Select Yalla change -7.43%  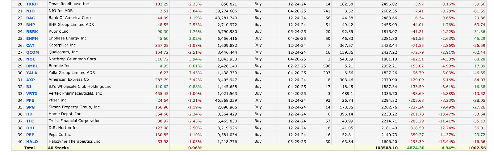[195, 73]
